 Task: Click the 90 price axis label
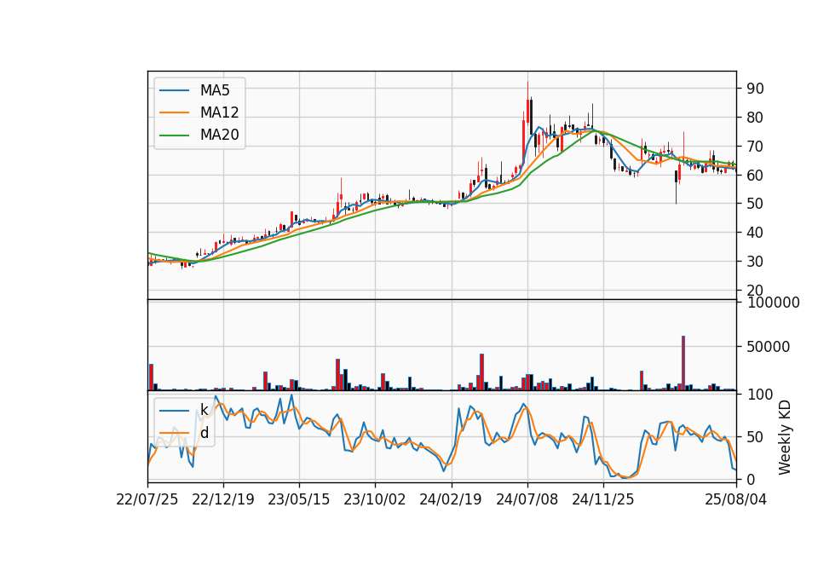point(755,89)
